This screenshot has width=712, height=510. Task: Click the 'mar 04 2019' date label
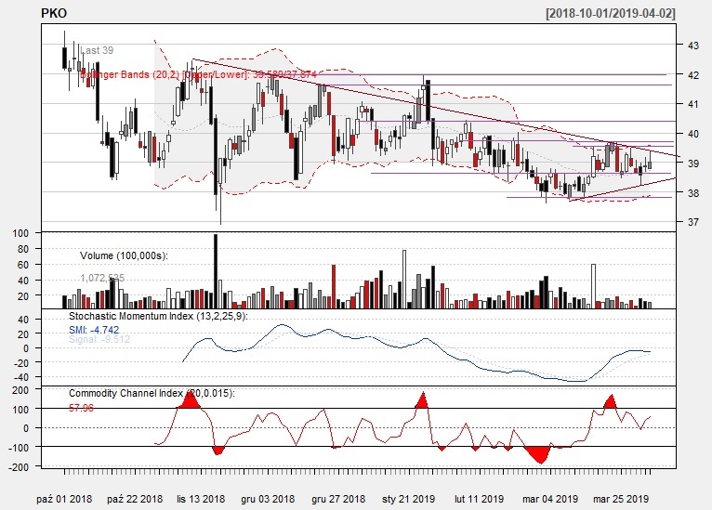pos(550,499)
